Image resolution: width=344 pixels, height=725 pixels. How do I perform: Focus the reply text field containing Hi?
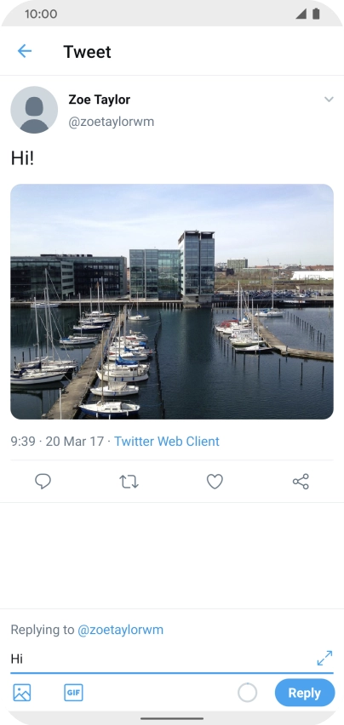pyautogui.click(x=162, y=659)
